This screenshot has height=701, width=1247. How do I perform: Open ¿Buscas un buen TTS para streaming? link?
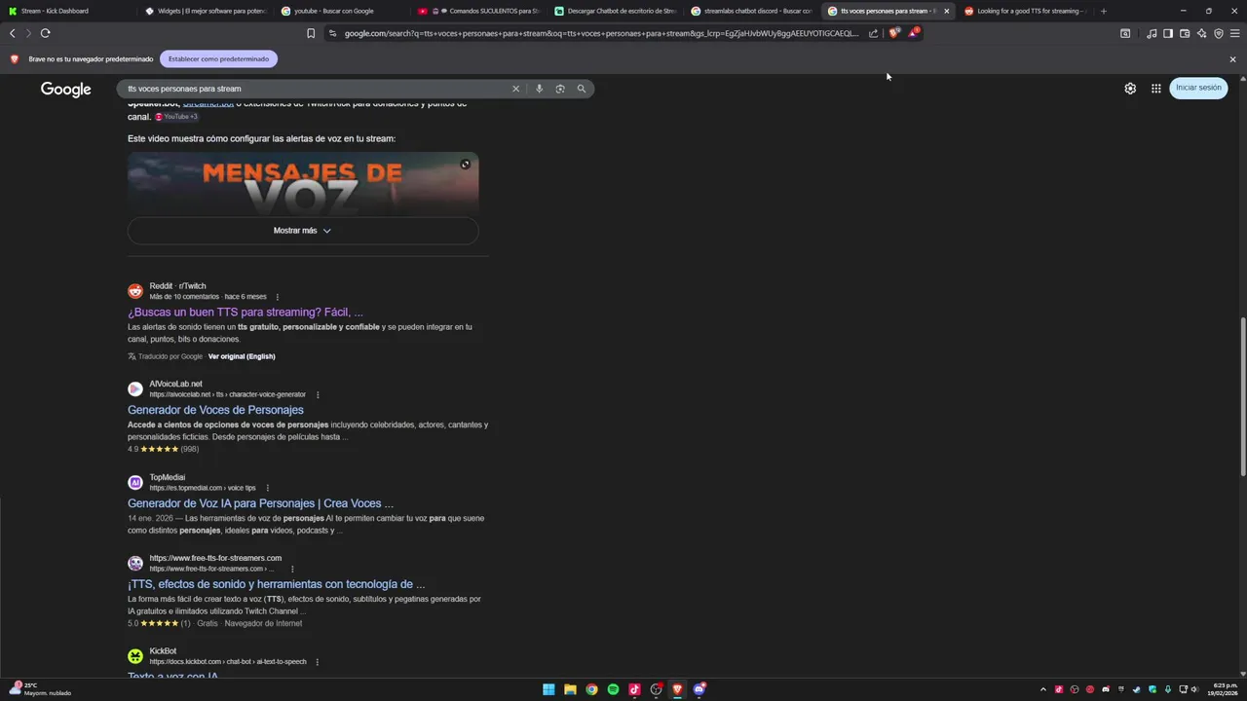point(246,313)
